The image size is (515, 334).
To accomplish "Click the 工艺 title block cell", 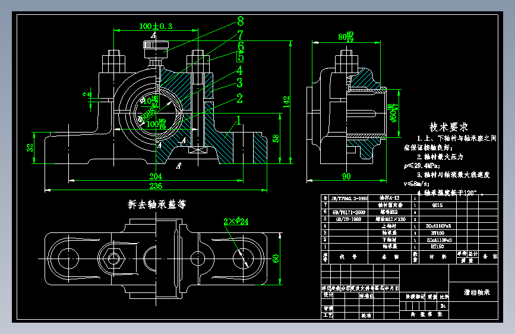I will (328, 315).
